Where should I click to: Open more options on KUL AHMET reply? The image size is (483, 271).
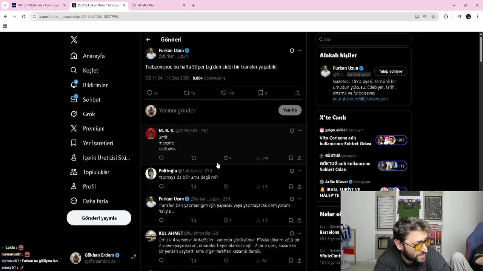click(299, 233)
